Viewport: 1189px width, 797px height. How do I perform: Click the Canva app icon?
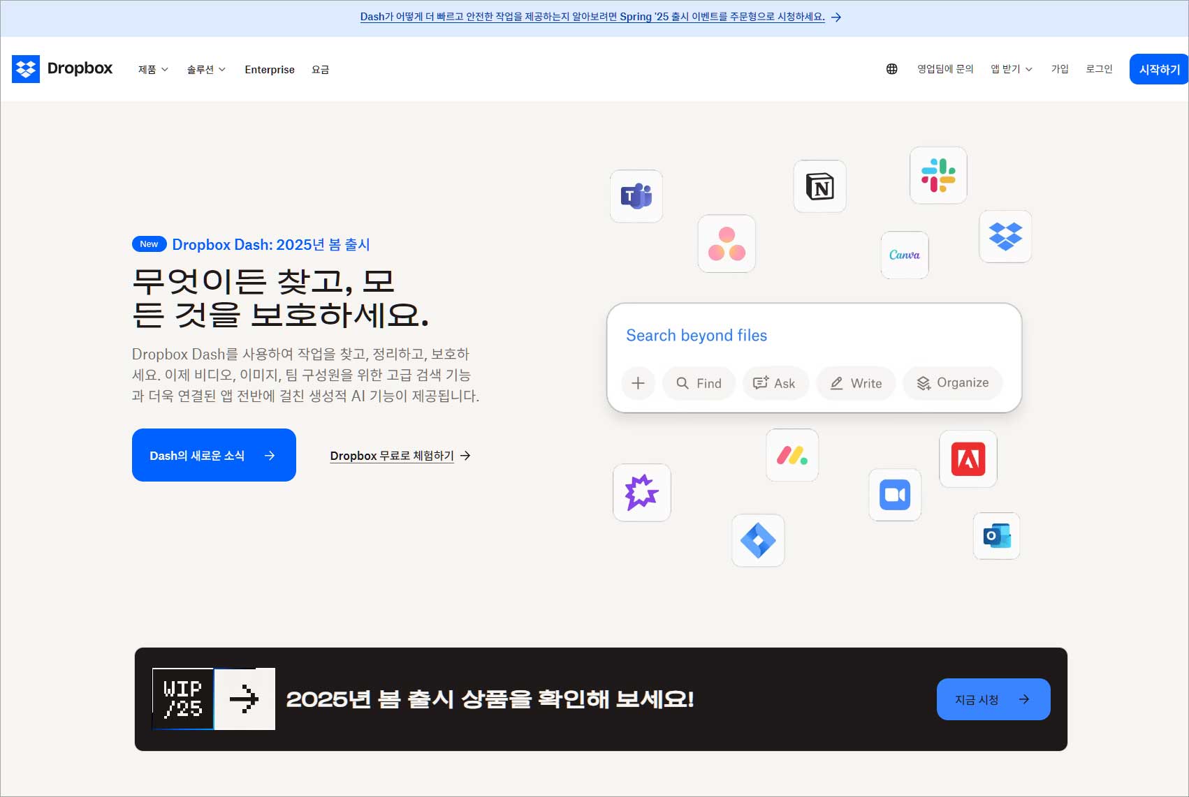(x=904, y=255)
